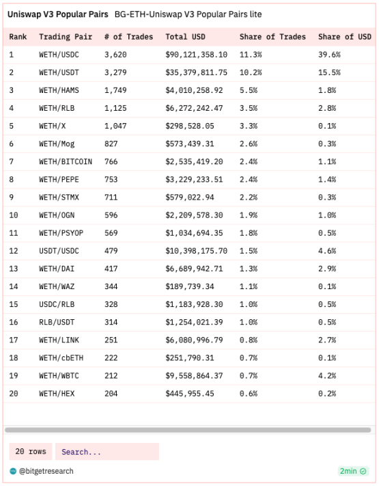Select the WETH/PEPE trading pair cell

[59, 180]
